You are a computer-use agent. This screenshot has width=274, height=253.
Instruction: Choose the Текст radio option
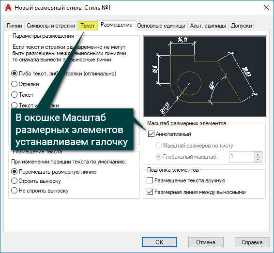14,95
